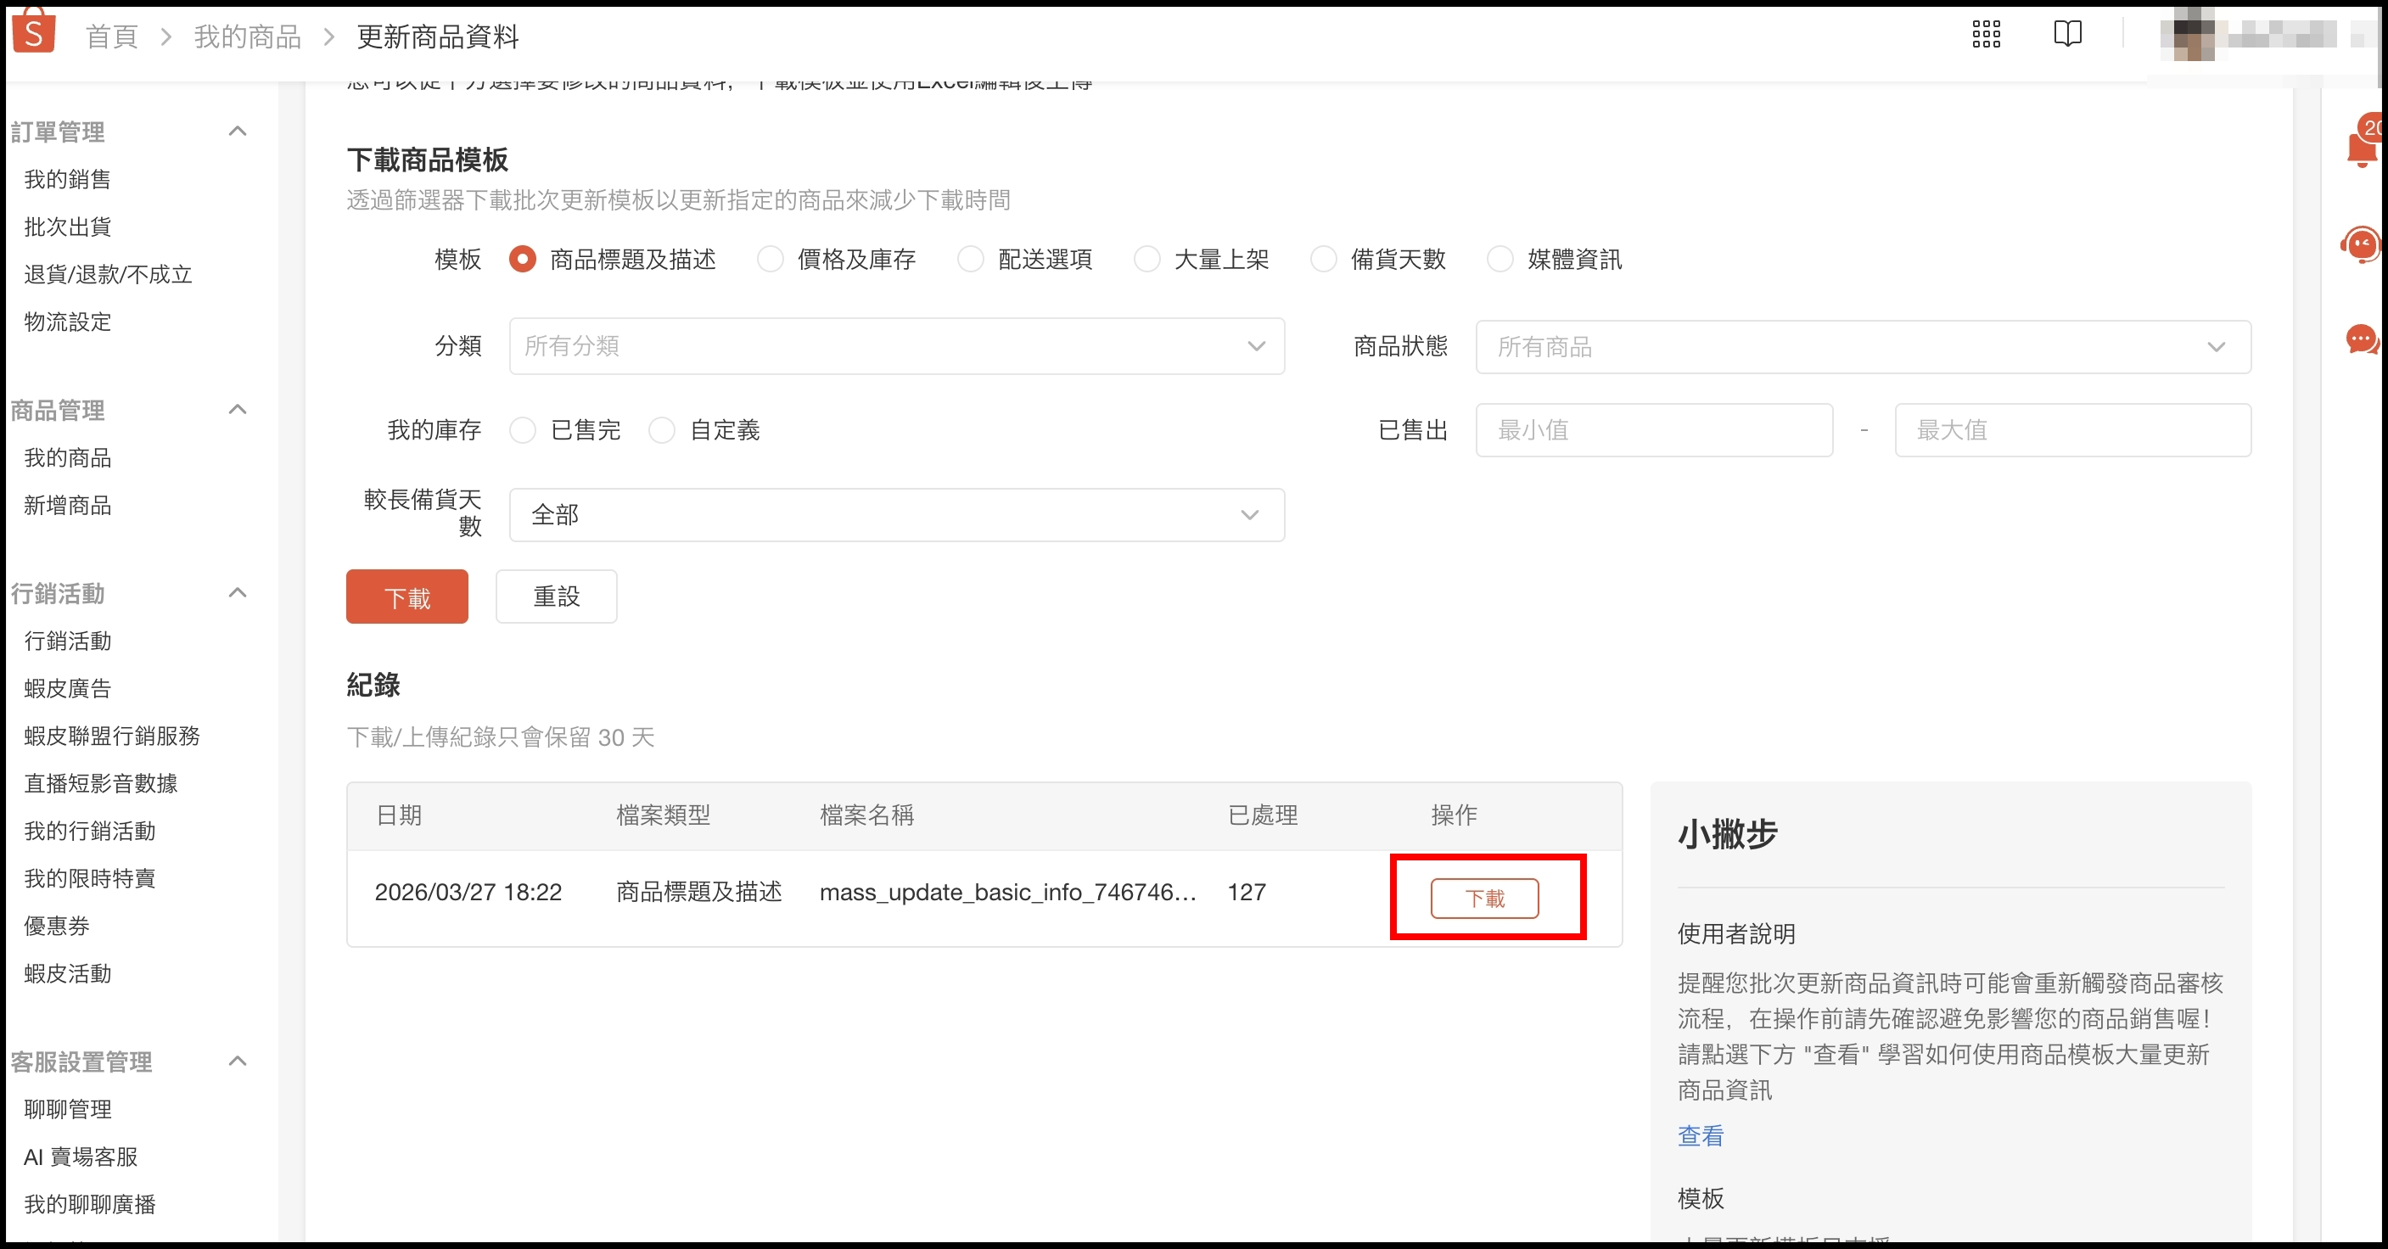2388x1249 pixels.
Task: Click the customer support headset icon
Action: [2360, 245]
